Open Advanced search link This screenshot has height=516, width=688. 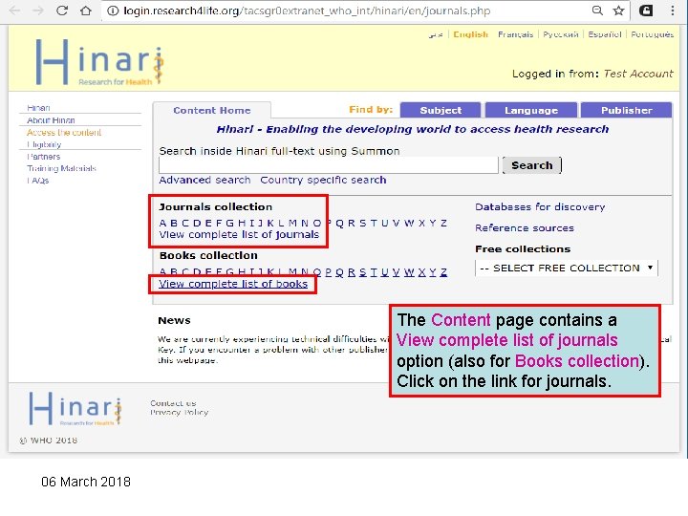click(x=204, y=180)
